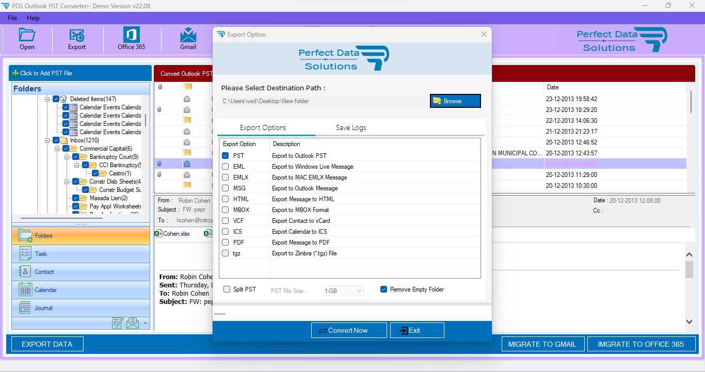
Task: Click envelope icon on 23-12-2013 18:29:20 row
Action: tap(187, 109)
